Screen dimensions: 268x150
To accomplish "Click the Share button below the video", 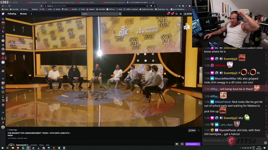I will 192,130.
